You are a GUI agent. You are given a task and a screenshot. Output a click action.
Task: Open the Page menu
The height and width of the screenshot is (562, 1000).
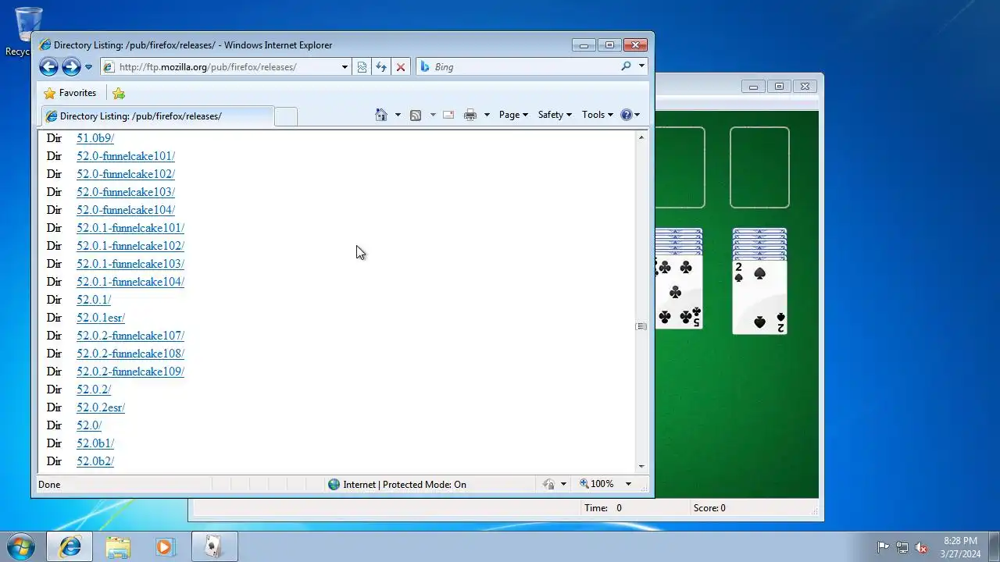tap(513, 115)
